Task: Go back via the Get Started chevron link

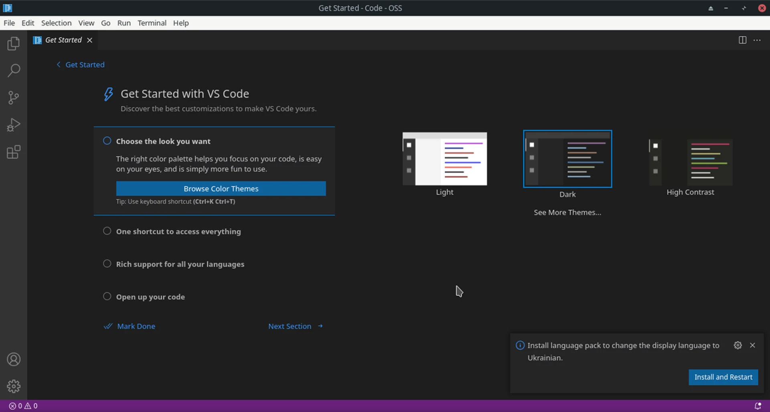Action: (x=81, y=65)
